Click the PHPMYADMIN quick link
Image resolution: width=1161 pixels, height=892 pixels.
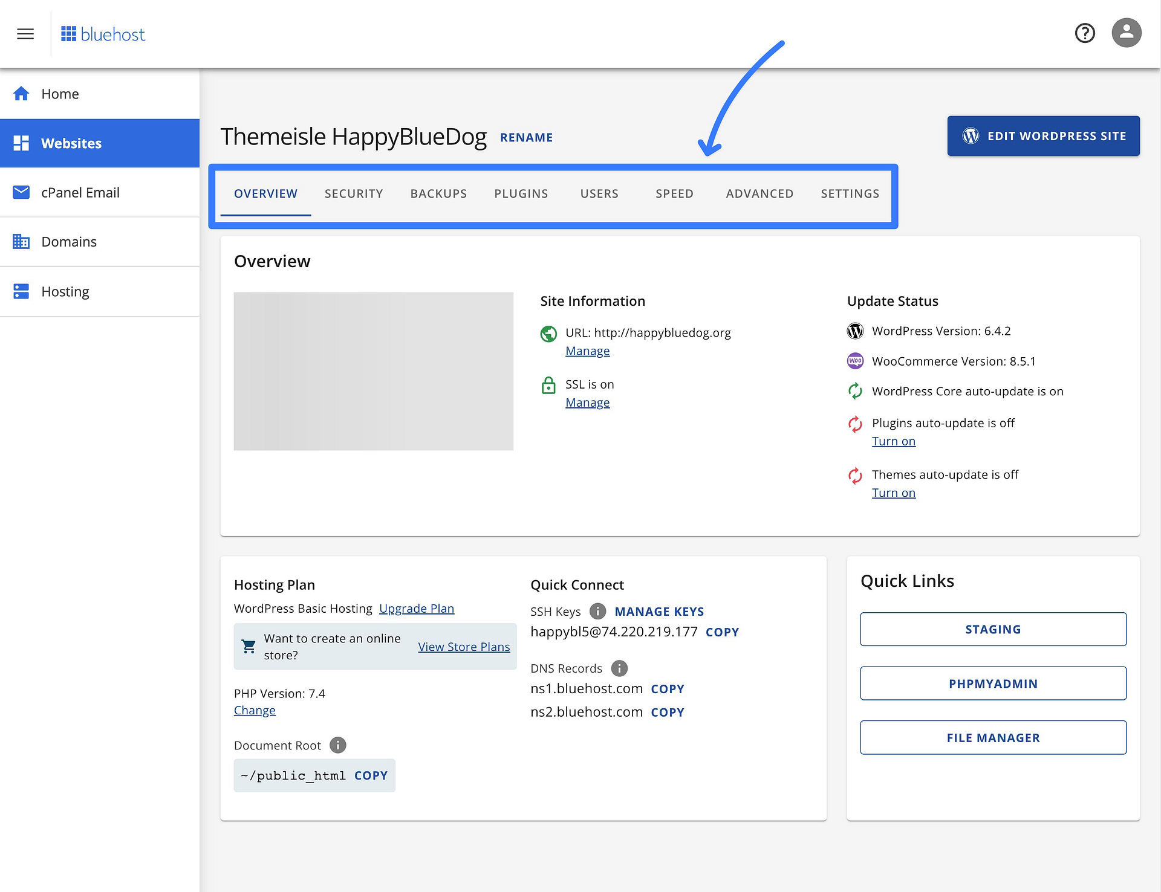coord(994,683)
